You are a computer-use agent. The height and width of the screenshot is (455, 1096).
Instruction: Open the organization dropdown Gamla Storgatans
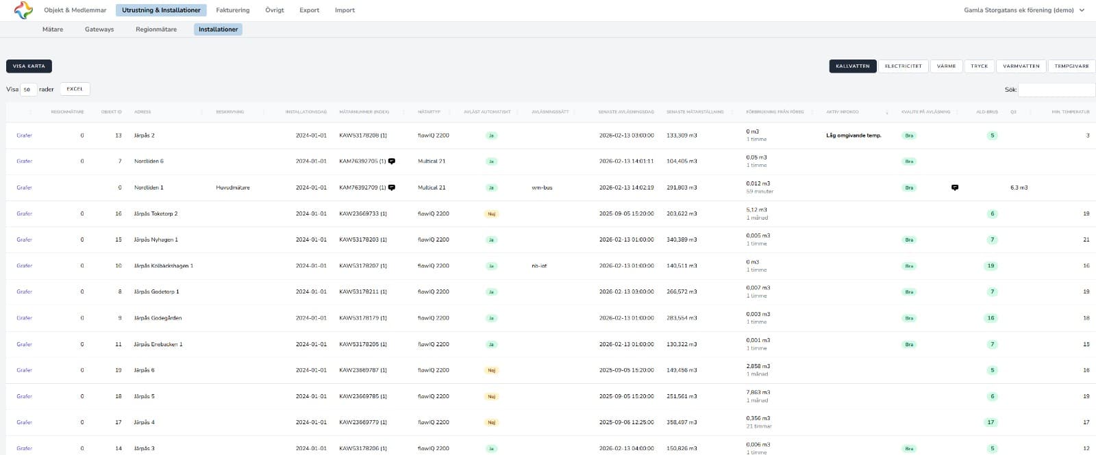click(x=1024, y=10)
